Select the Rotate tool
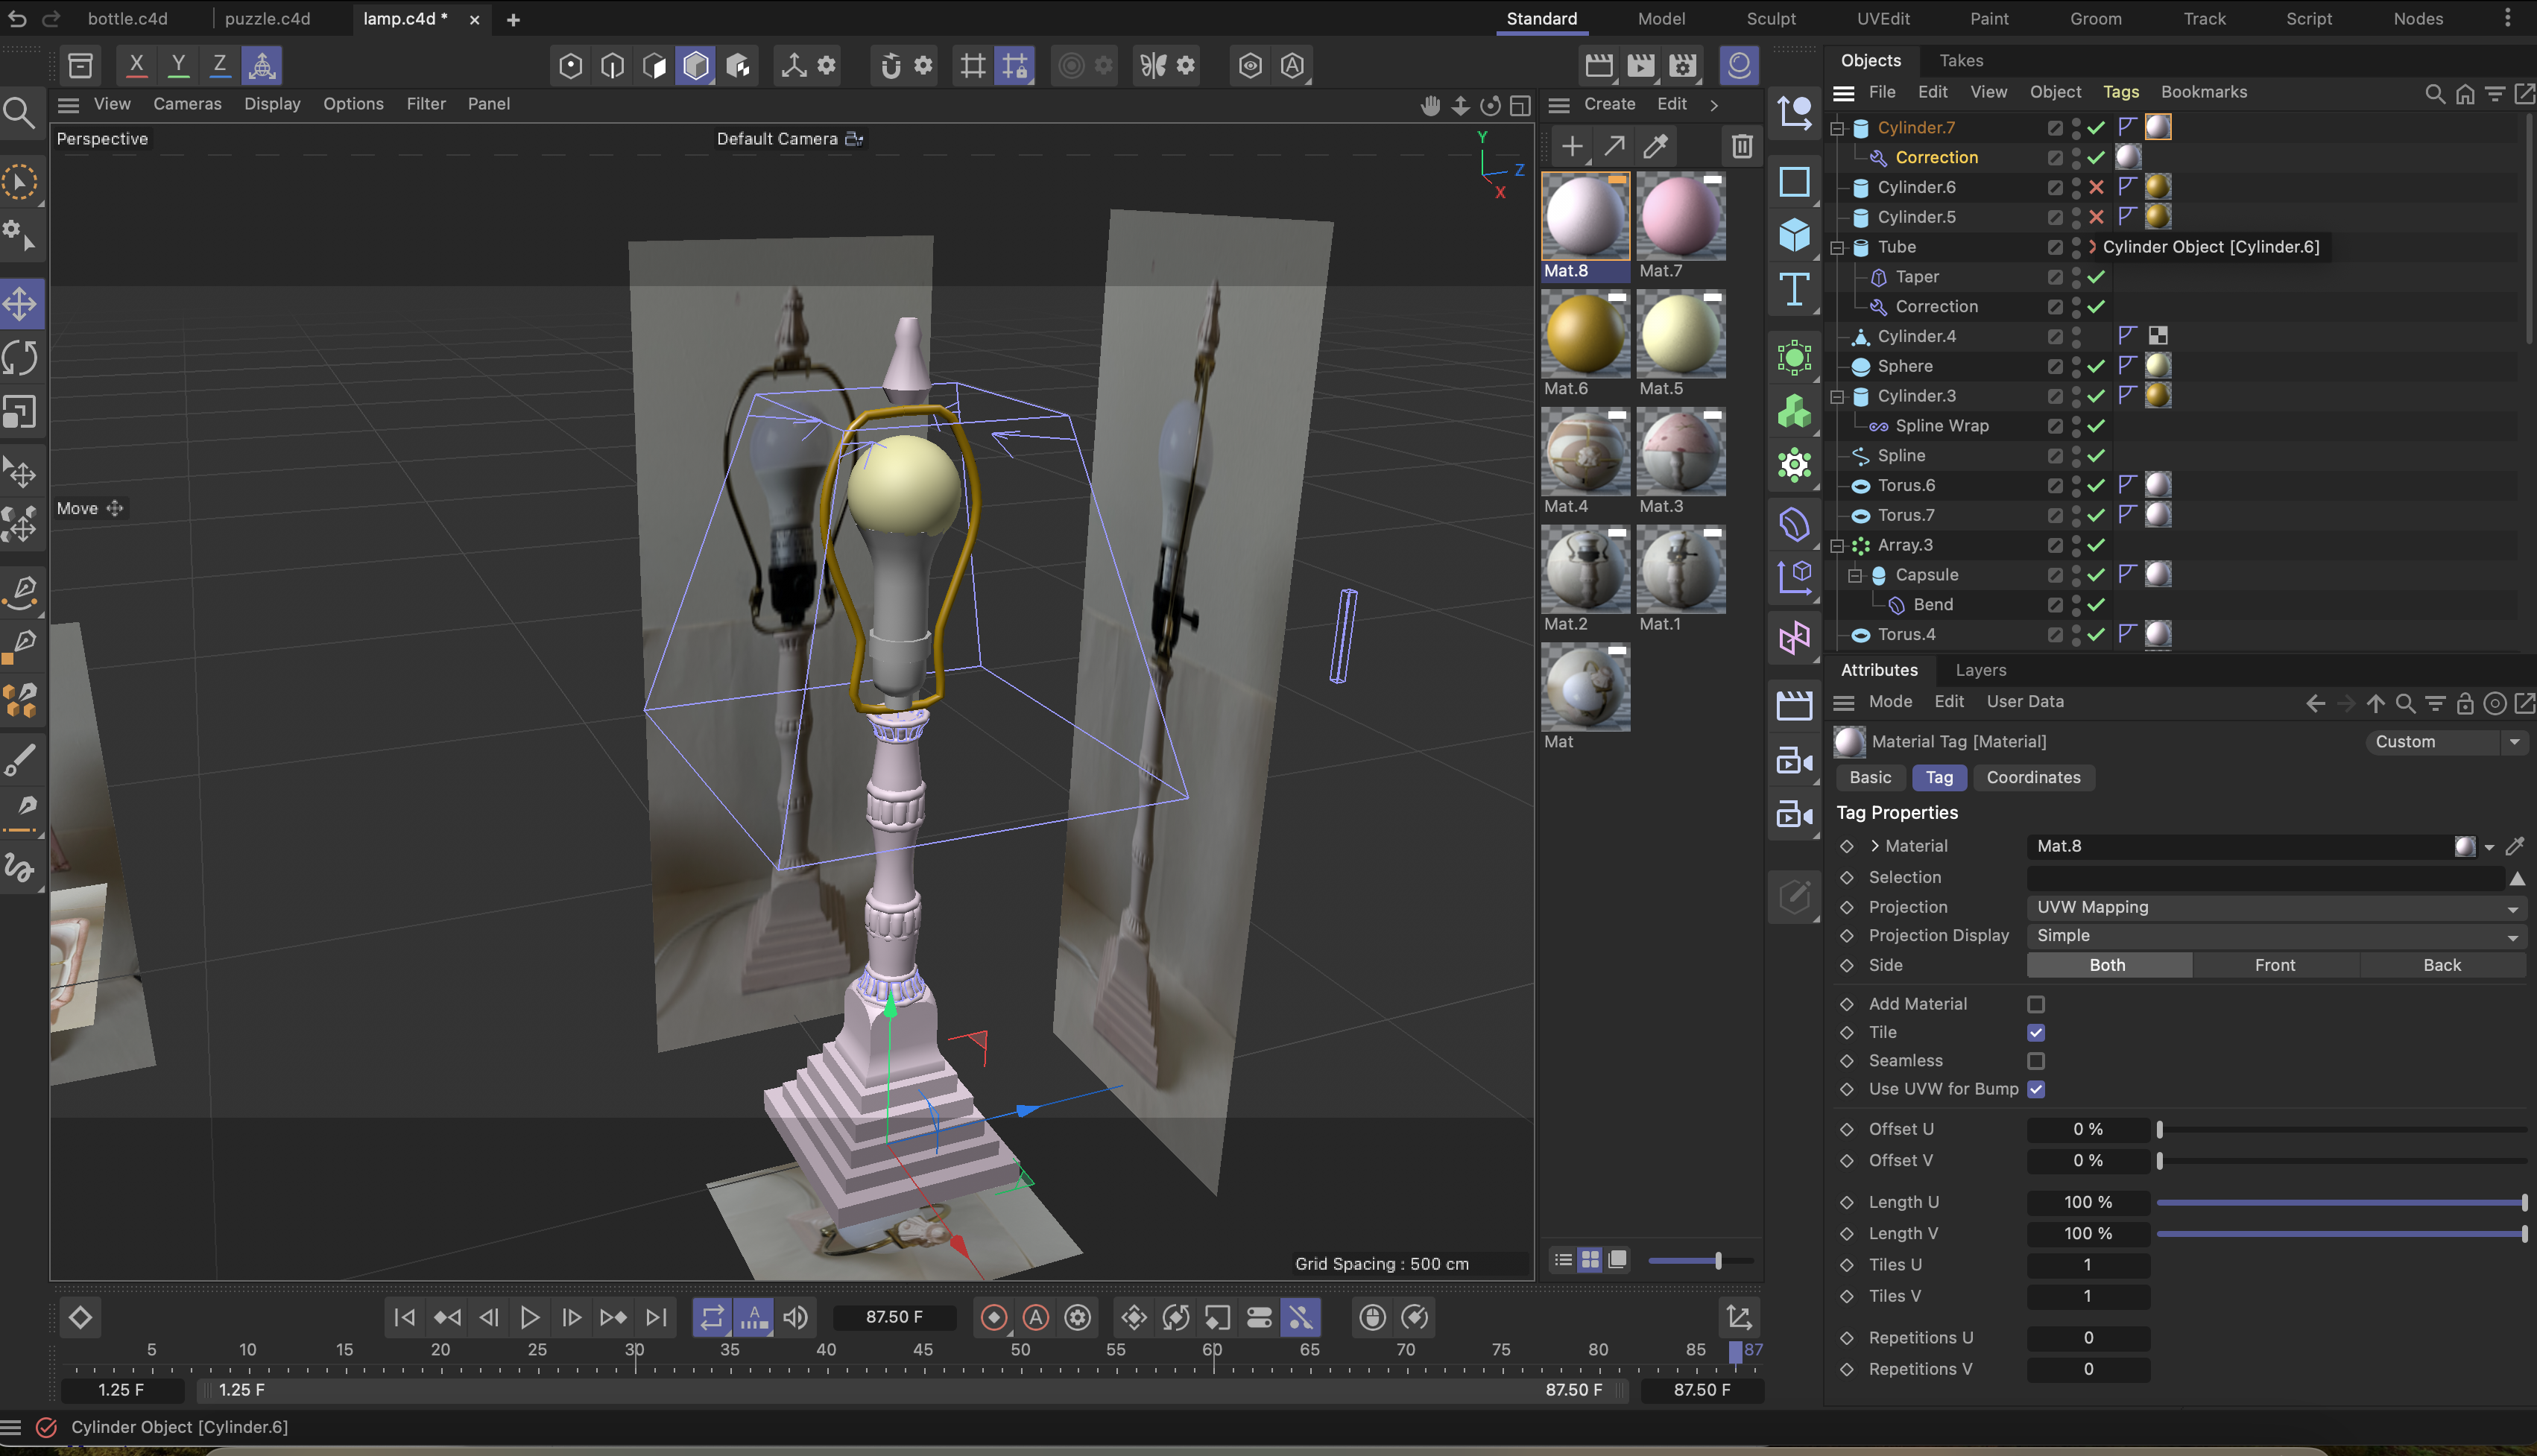This screenshot has width=2537, height=1456. pos(22,357)
